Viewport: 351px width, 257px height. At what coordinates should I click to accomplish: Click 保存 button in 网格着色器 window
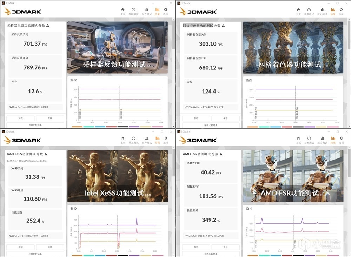225,118
